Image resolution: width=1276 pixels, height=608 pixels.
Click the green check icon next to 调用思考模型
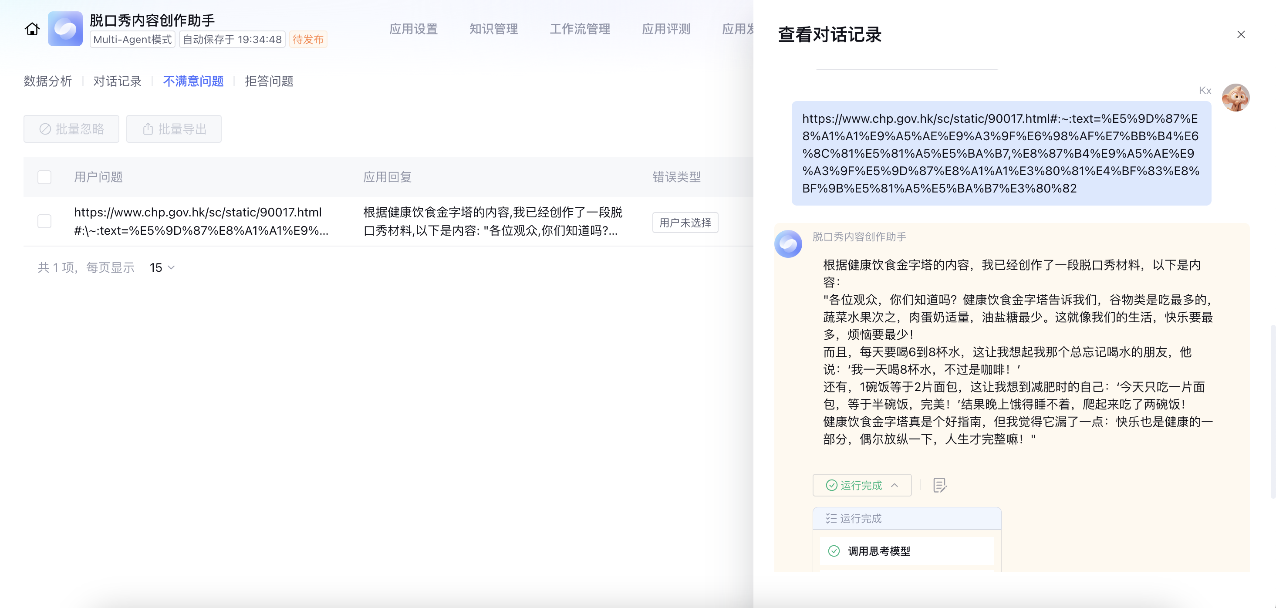(x=834, y=551)
